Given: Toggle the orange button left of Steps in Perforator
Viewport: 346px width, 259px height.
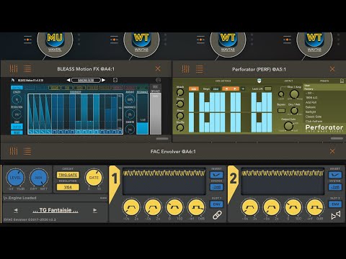Looking at the screenshot, I should coord(194,88).
